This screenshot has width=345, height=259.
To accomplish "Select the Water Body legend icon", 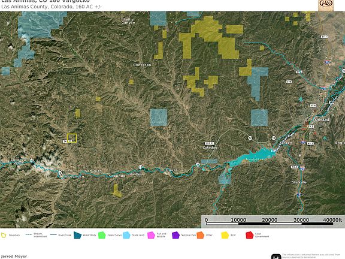I will click(x=77, y=235).
